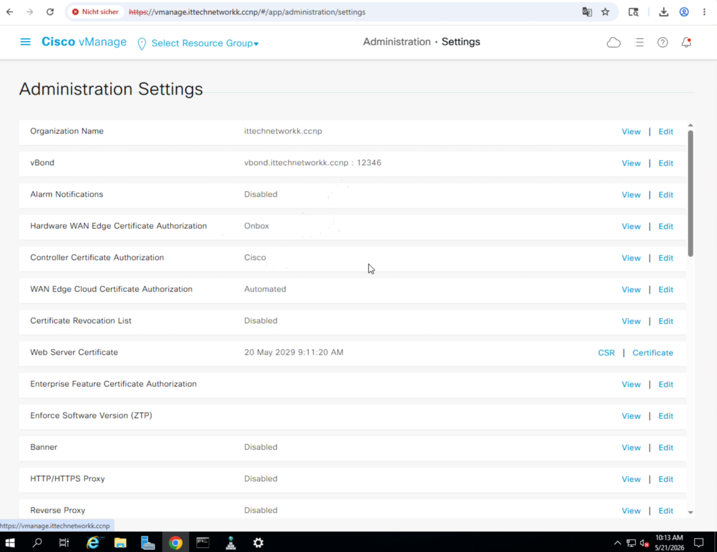Switch to Chrome on the taskbar
717x552 pixels.
point(175,542)
